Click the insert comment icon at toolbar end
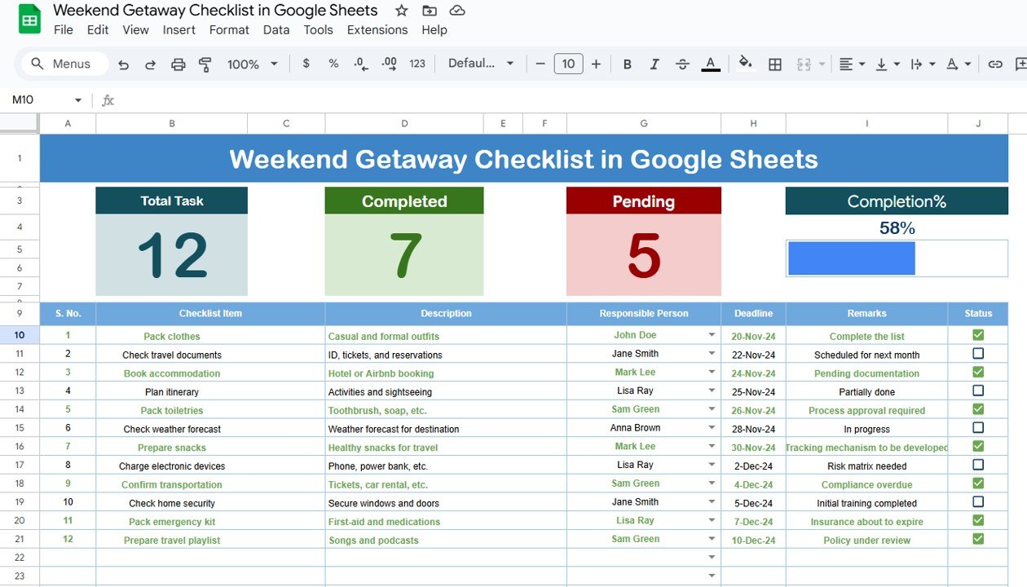Screen dimensions: 1027x587 pos(1020,64)
